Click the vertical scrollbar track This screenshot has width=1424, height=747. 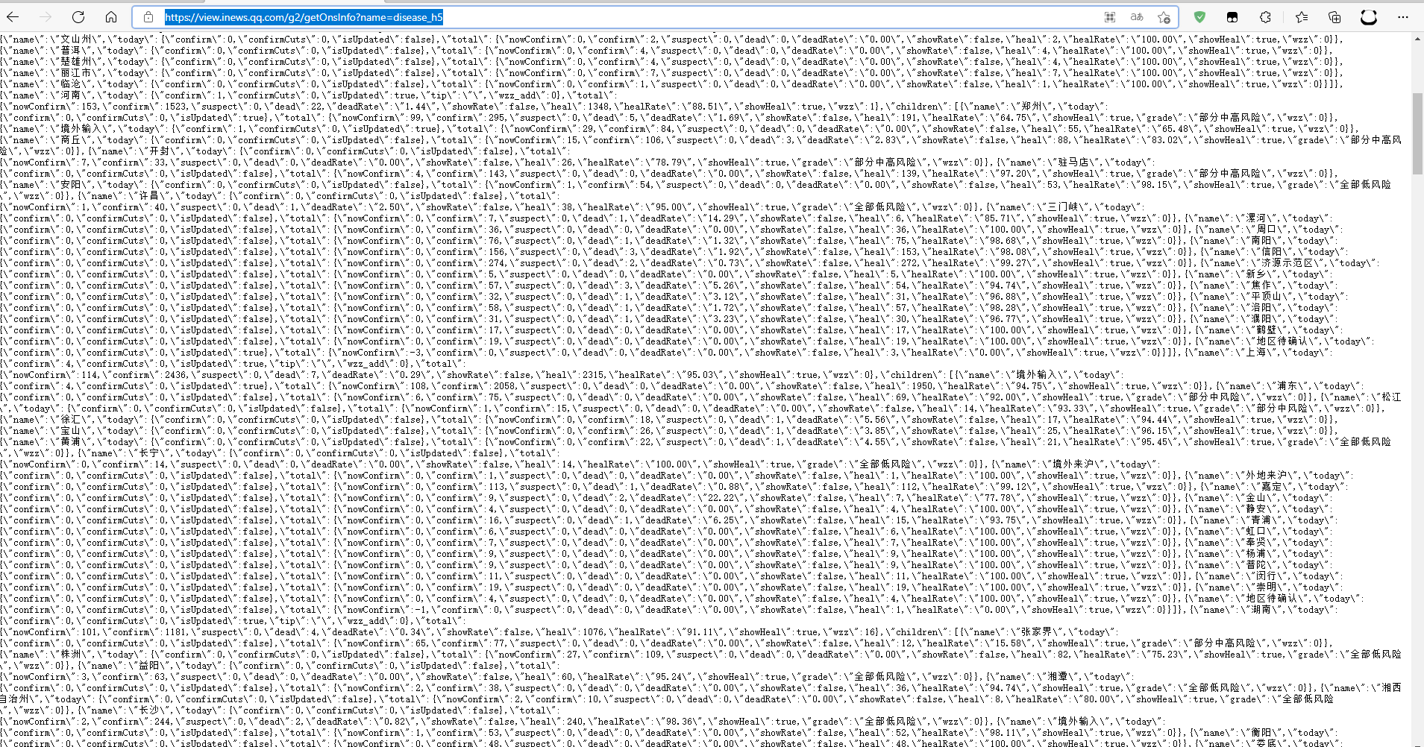1416,373
